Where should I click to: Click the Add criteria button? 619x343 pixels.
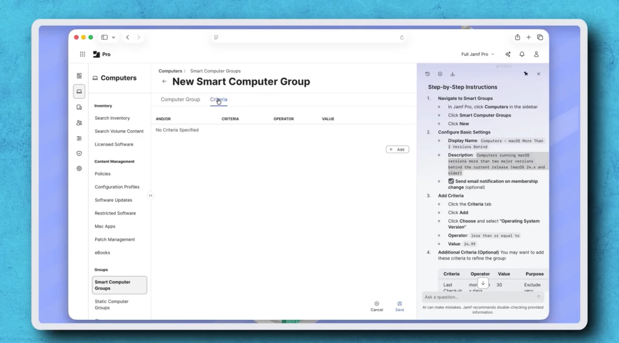point(397,149)
